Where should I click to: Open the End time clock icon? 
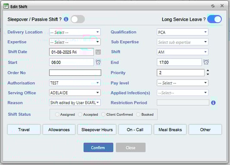pyautogui.click(x=206, y=62)
